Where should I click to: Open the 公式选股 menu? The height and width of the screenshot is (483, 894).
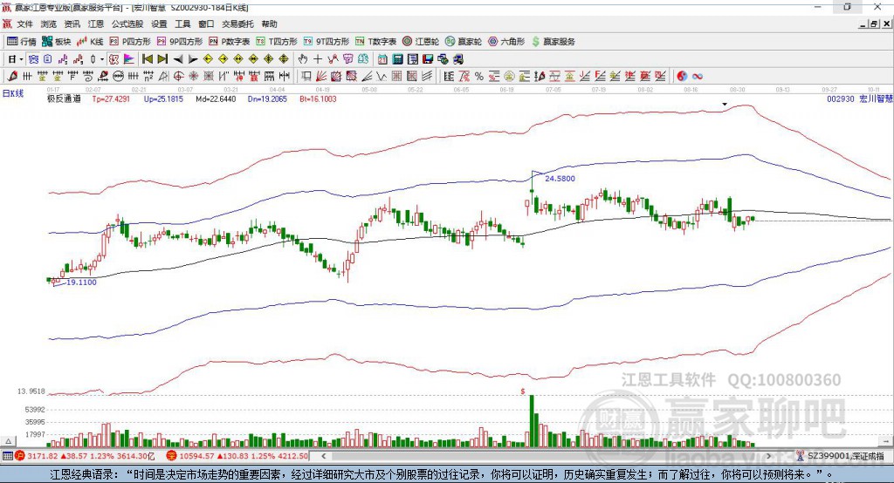click(x=127, y=24)
